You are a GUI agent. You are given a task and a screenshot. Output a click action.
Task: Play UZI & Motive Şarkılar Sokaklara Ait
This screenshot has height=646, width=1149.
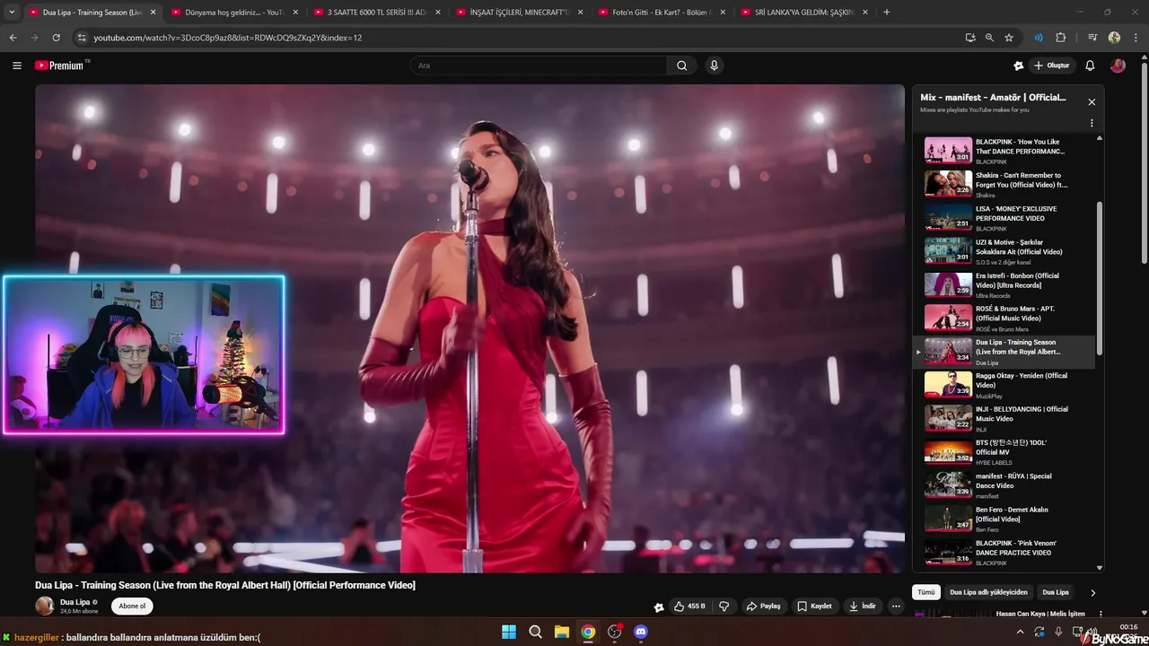pos(1004,251)
